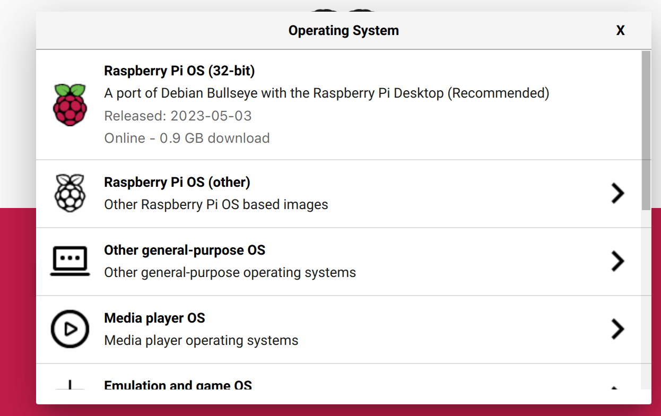Click the Released 2023-05-03 text
Screen dimensions: 661x416
[x=178, y=116]
